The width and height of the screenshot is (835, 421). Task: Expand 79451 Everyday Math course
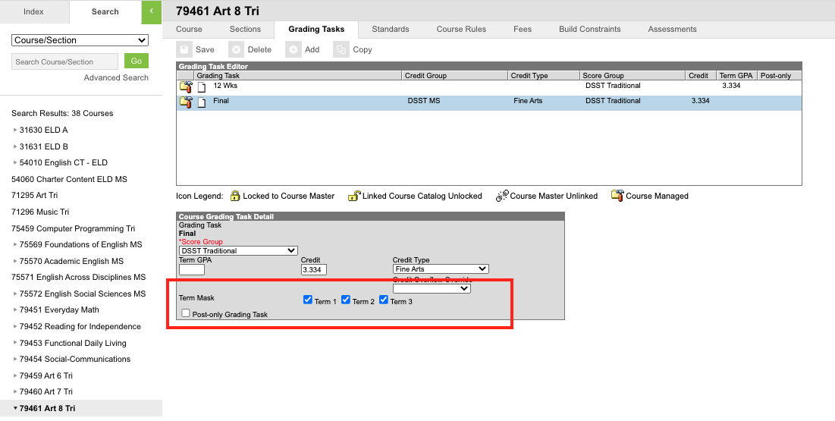pyautogui.click(x=15, y=310)
